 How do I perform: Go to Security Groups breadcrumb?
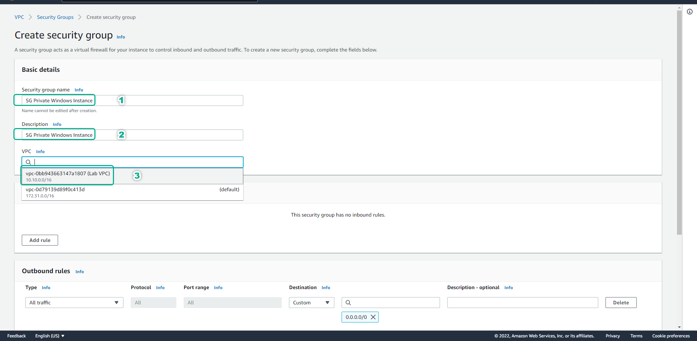pyautogui.click(x=55, y=17)
